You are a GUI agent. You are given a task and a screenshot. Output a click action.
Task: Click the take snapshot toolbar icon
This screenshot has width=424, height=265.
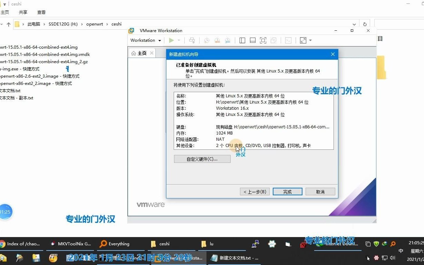click(x=206, y=40)
